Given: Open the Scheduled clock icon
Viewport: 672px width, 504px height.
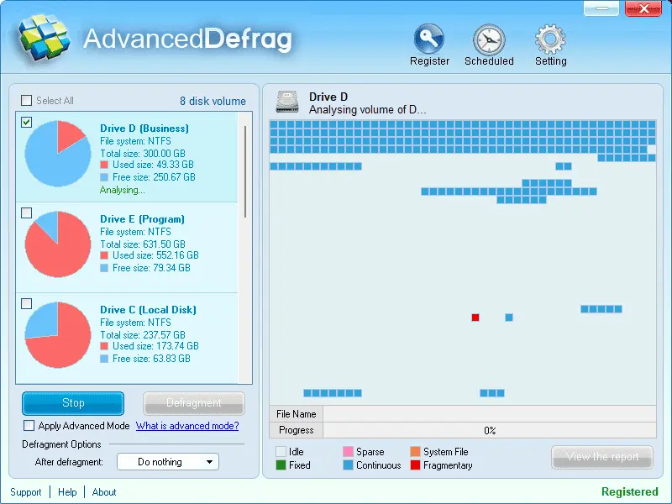Looking at the screenshot, I should click(x=489, y=39).
